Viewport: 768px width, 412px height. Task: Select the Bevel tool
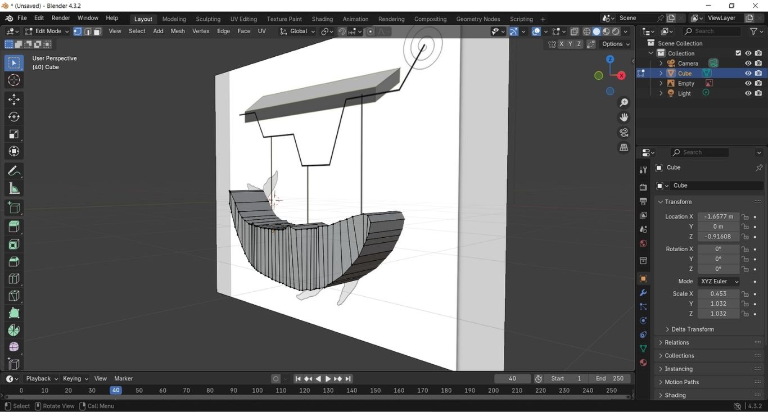[x=14, y=261]
